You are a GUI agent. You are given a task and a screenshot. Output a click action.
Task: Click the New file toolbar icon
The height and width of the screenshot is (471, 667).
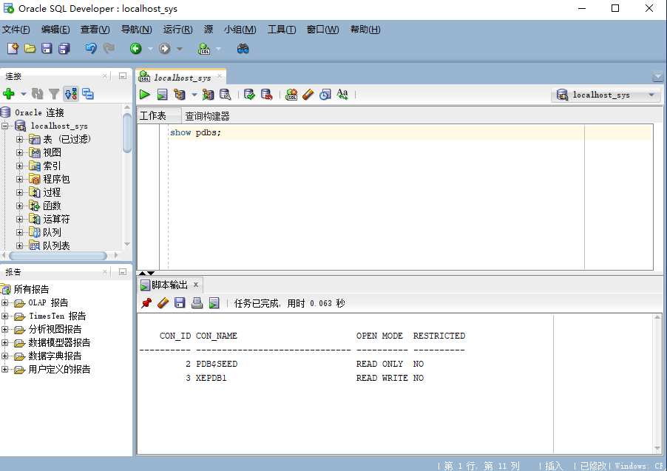coord(13,49)
